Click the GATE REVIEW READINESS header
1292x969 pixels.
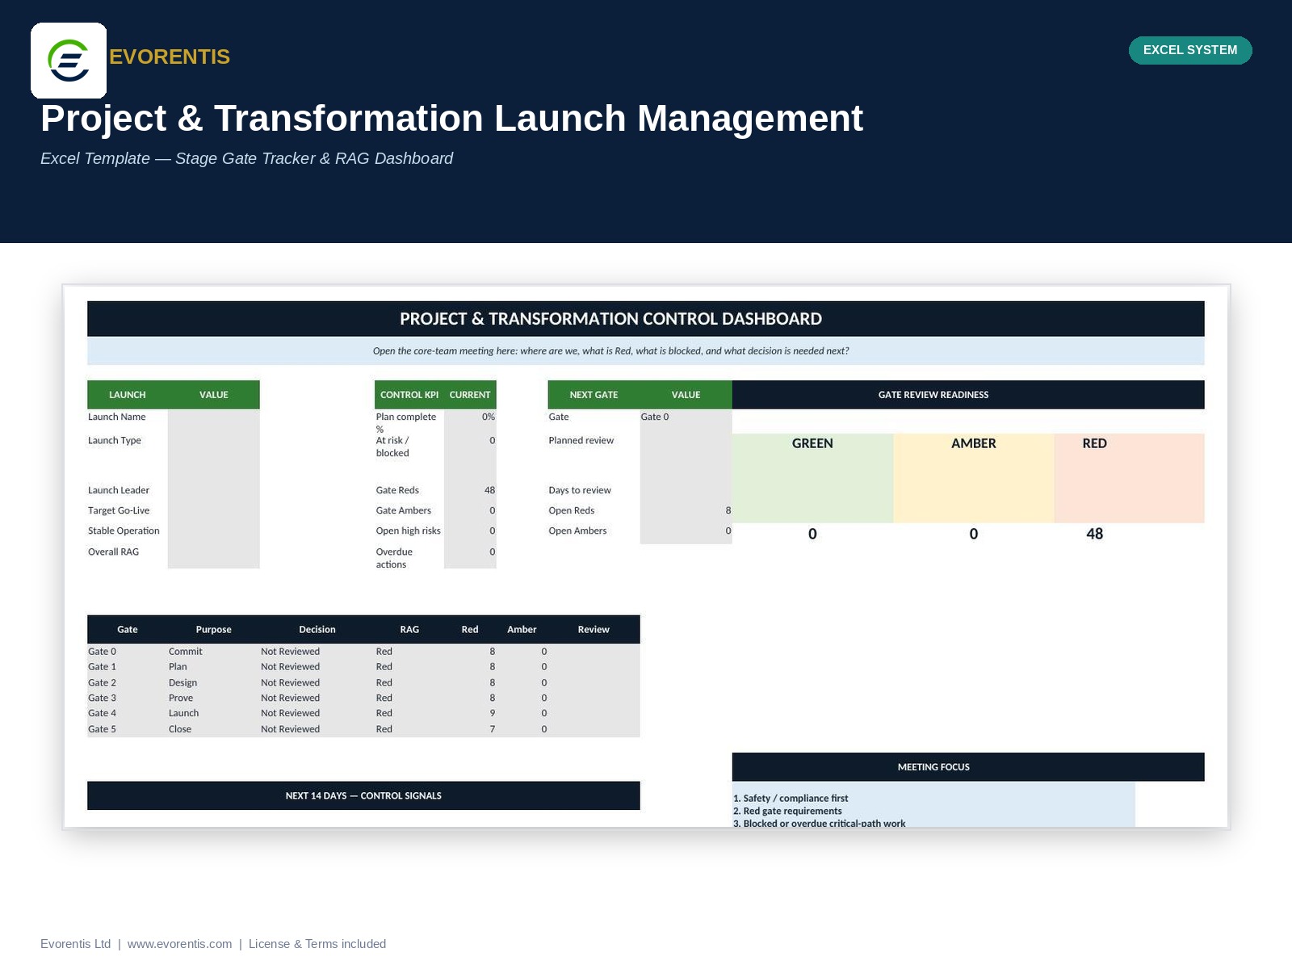(x=968, y=395)
